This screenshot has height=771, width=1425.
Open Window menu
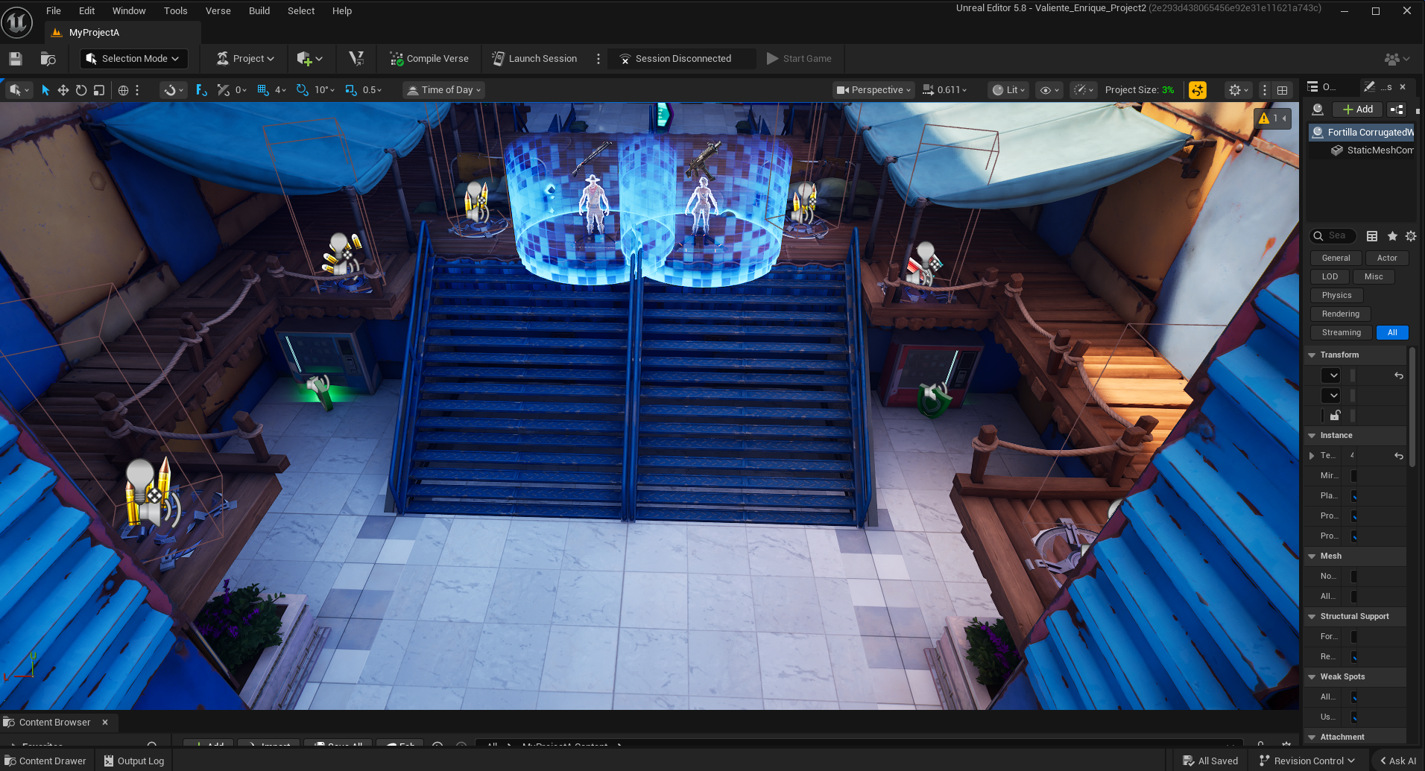[129, 11]
